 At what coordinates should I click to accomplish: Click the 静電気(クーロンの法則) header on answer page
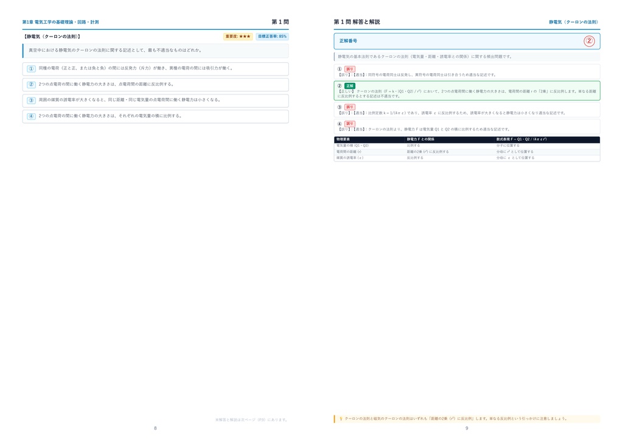coord(573,23)
